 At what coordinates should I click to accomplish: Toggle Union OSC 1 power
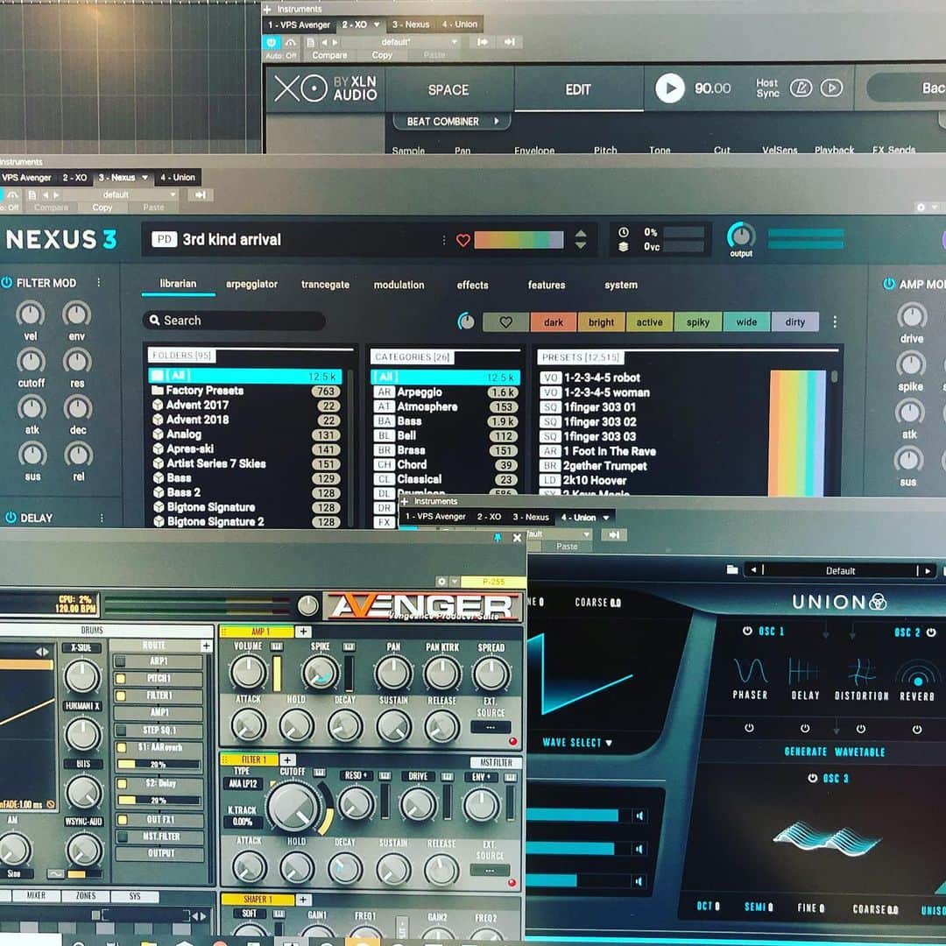[x=747, y=631]
